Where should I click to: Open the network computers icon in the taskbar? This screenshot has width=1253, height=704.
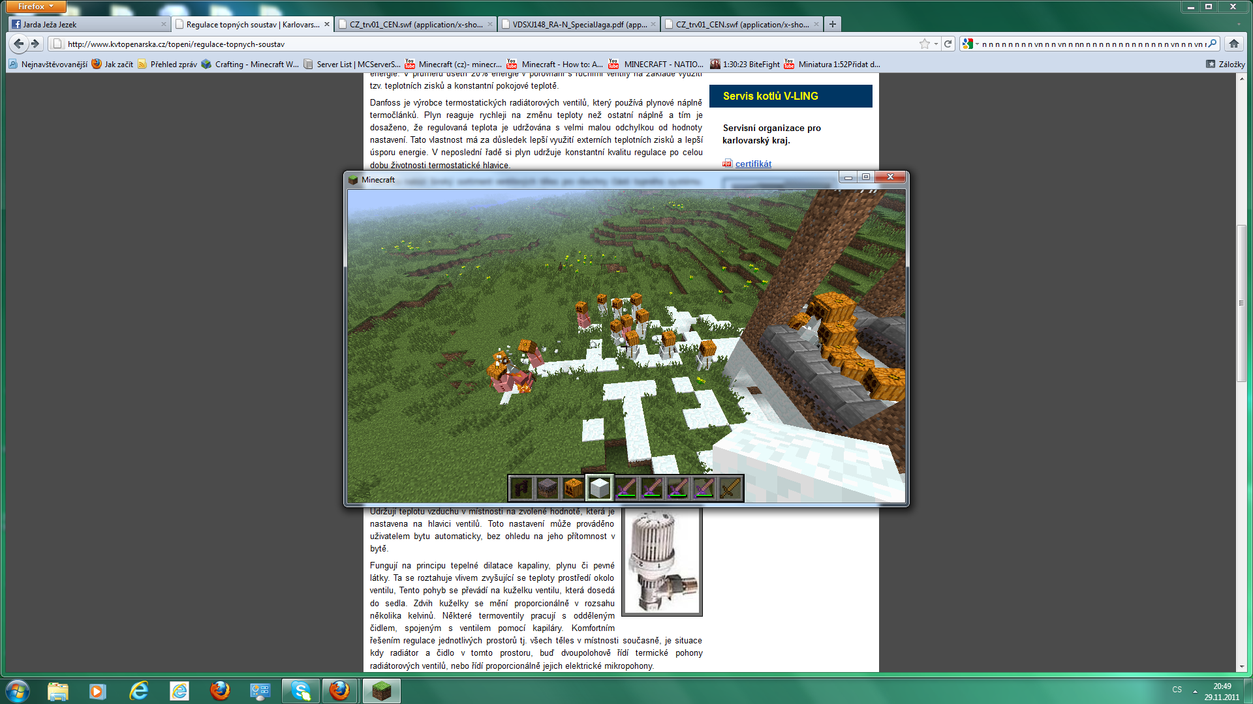[x=260, y=691]
